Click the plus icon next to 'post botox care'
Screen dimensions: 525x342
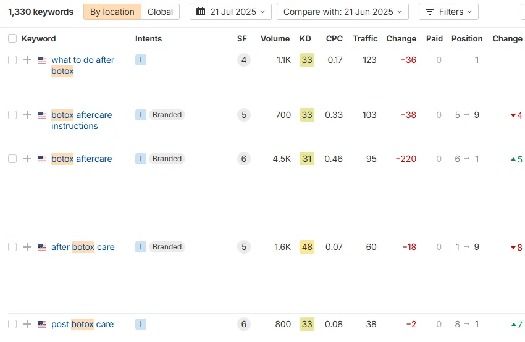tap(27, 324)
